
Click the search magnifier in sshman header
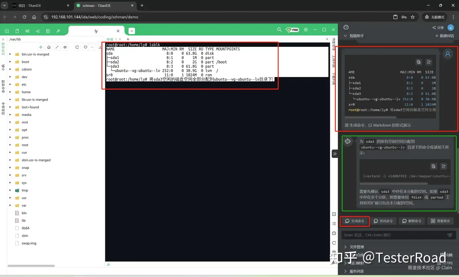coord(279,30)
